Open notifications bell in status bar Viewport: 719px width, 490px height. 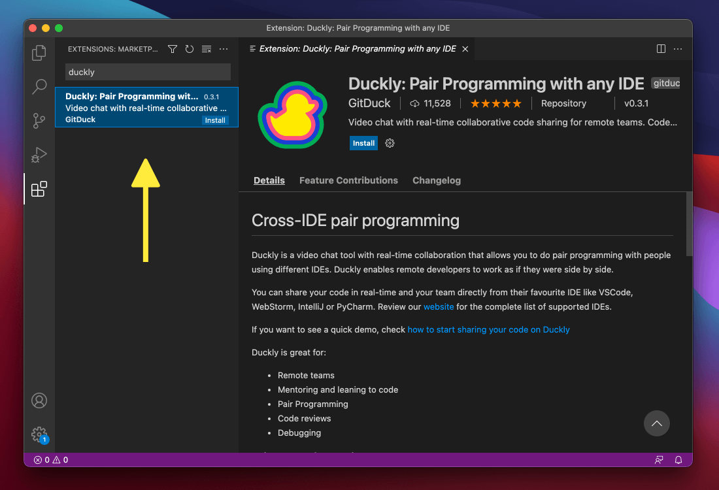click(x=678, y=460)
